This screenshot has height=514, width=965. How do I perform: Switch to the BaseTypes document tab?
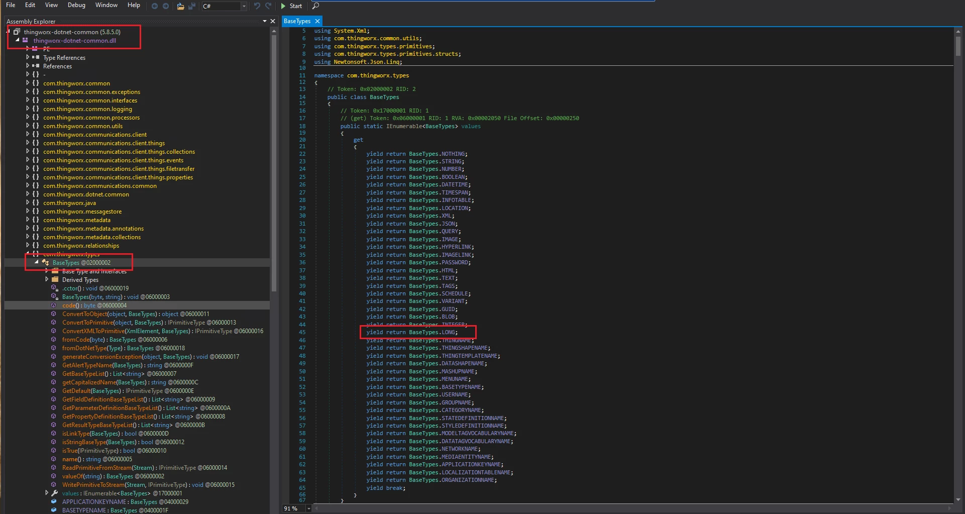[x=297, y=21]
